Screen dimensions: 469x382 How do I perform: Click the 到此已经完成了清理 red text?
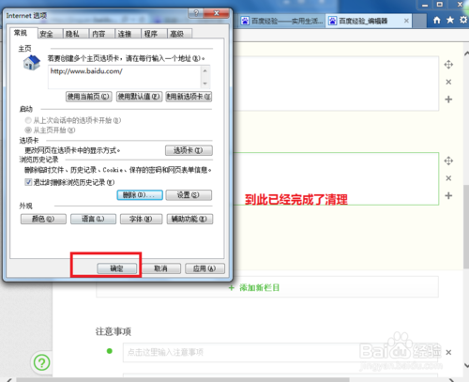click(296, 200)
